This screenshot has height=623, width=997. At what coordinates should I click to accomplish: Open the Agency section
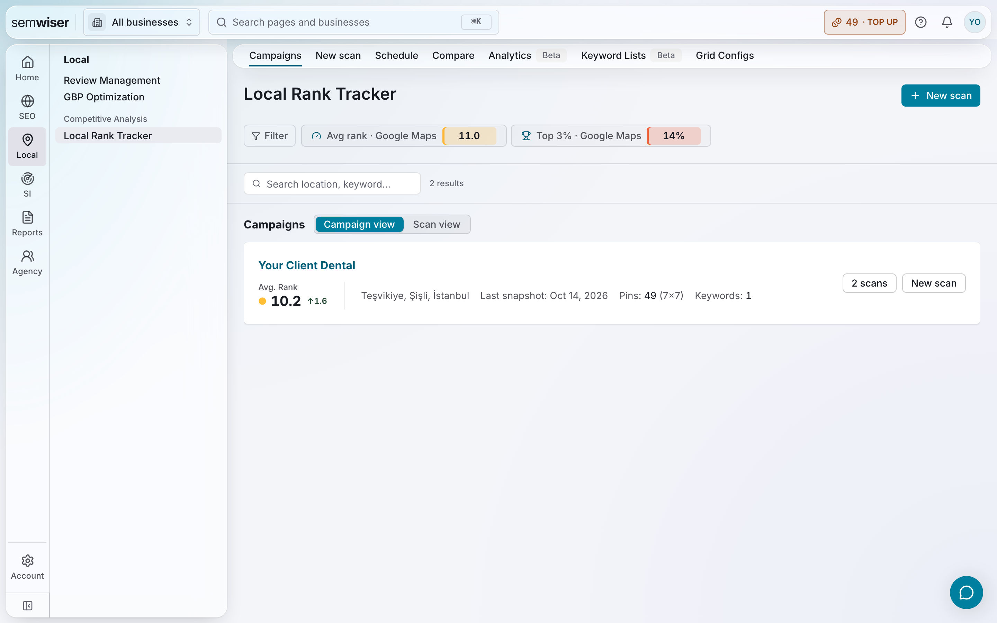coord(27,262)
